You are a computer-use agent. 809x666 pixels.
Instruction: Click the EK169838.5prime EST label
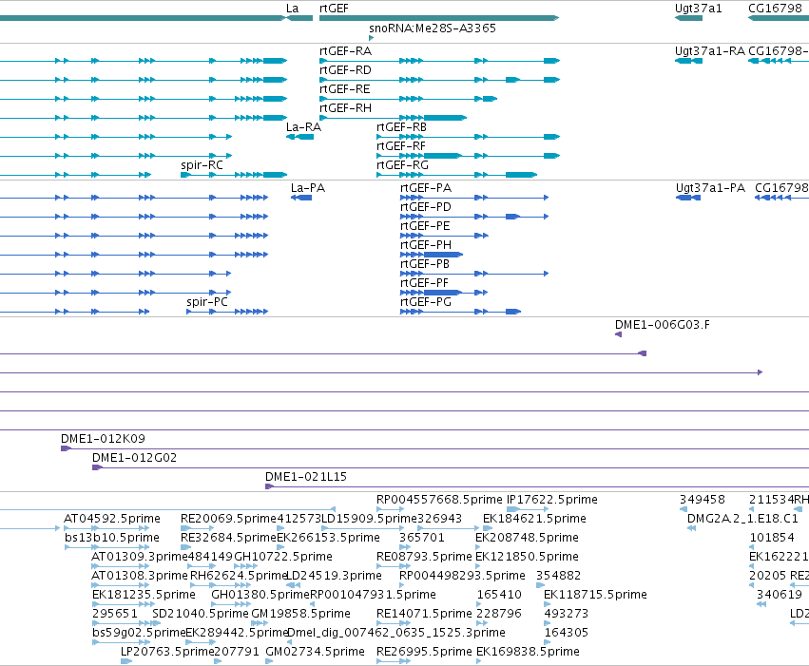pyautogui.click(x=528, y=652)
